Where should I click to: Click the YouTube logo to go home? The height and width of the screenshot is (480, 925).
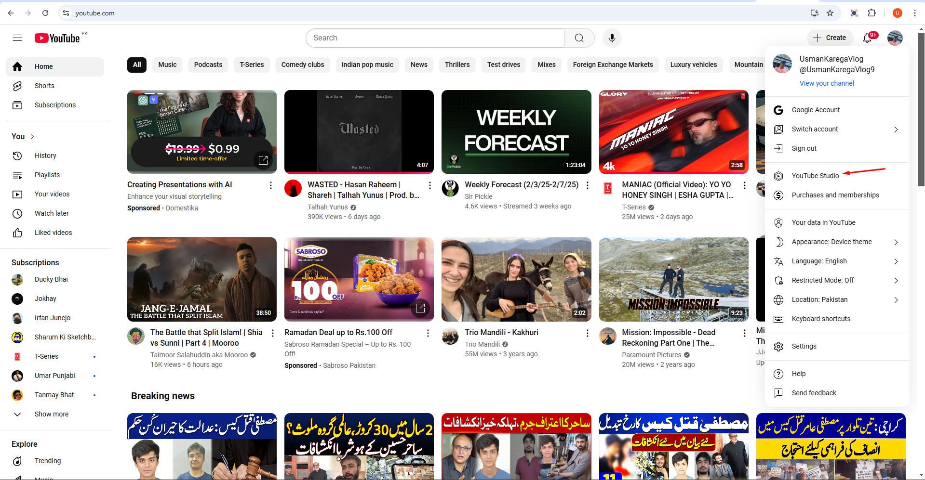pos(57,38)
